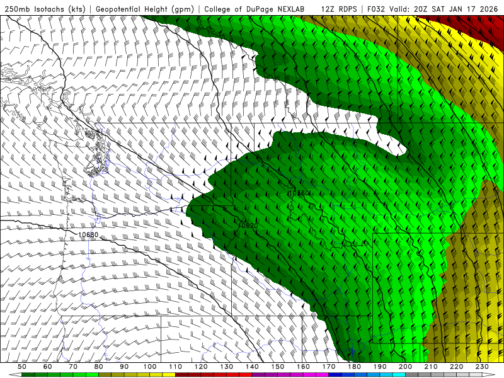Click the bright yellow swatch left of 110
The image size is (504, 378).
[169, 375]
